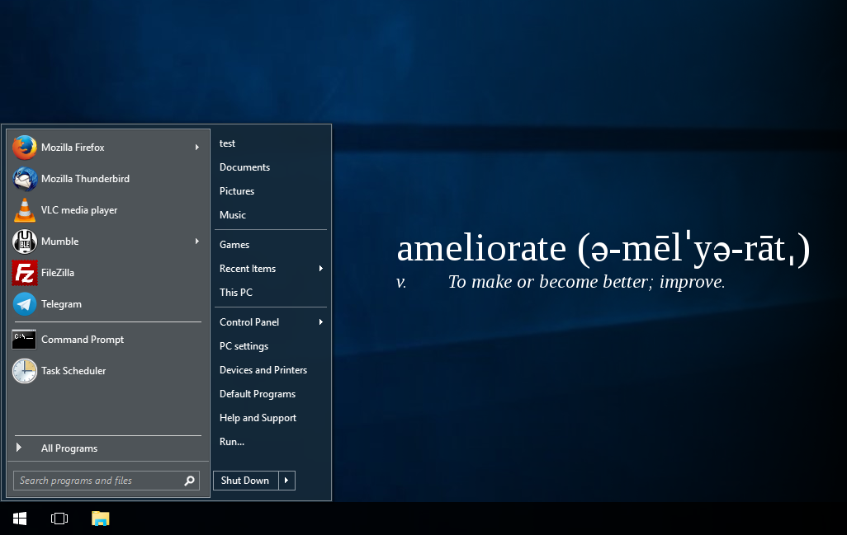Click the Search programs and files box
Viewport: 847px width, 535px height.
point(97,481)
